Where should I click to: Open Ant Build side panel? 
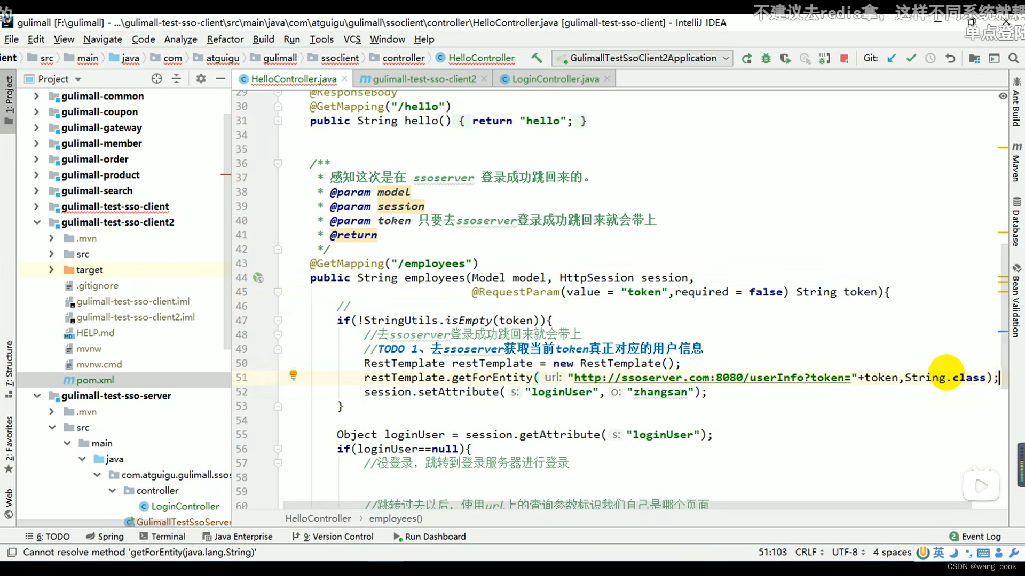(1016, 101)
